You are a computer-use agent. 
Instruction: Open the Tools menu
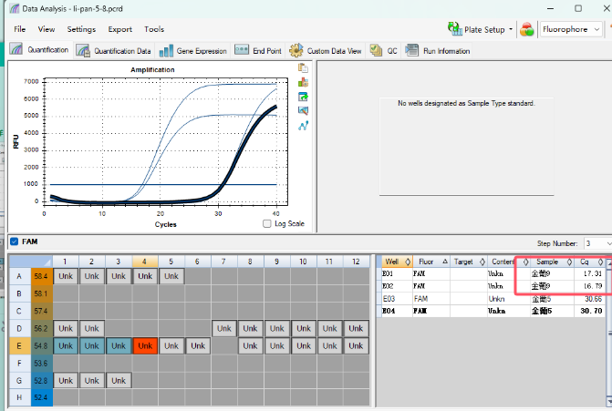click(154, 29)
